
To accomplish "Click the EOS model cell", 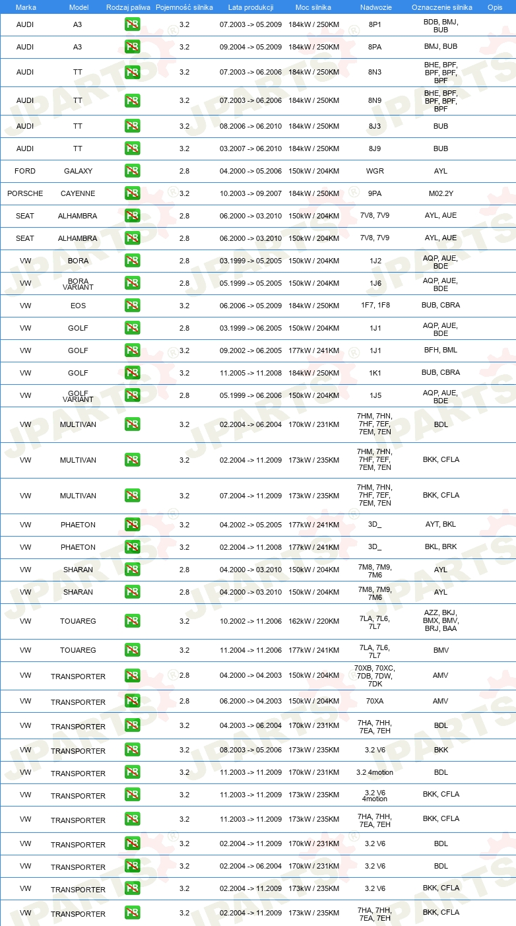I will pyautogui.click(x=78, y=306).
